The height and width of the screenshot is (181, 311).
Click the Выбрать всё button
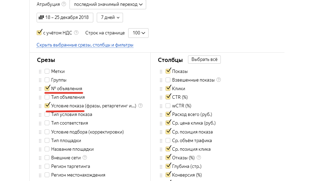pyautogui.click(x=204, y=60)
